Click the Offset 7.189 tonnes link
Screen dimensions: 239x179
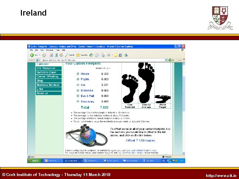pos(140,141)
